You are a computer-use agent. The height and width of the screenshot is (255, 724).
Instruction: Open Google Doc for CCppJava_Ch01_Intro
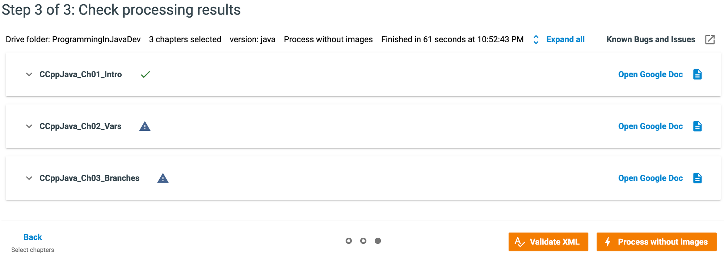pos(650,74)
